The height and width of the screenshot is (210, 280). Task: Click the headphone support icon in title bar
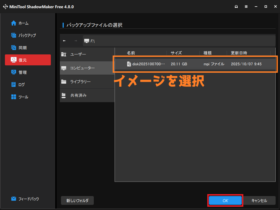pos(236,7)
